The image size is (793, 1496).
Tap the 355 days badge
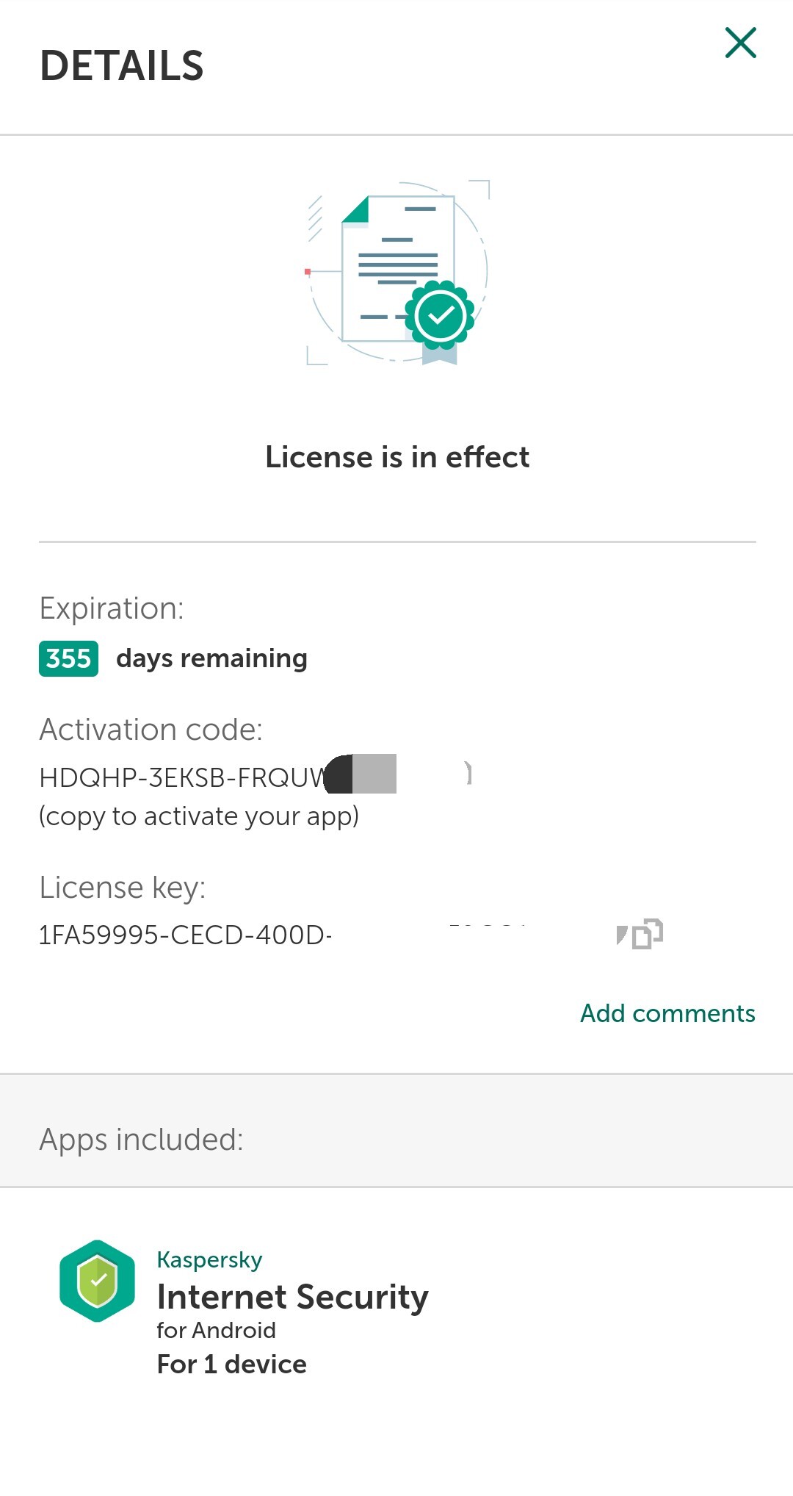(68, 658)
